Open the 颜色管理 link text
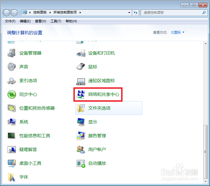 97,136
